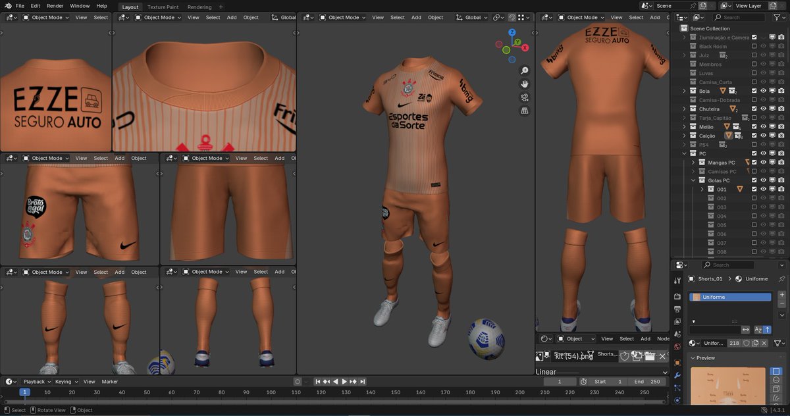Open the World properties tab
790x416 pixels.
tap(677, 347)
